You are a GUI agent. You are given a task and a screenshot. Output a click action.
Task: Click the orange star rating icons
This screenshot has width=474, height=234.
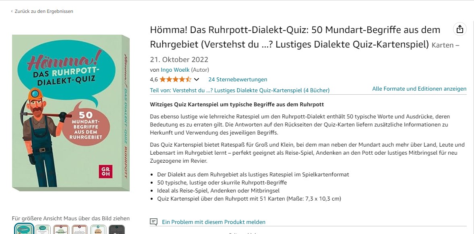tap(175, 79)
